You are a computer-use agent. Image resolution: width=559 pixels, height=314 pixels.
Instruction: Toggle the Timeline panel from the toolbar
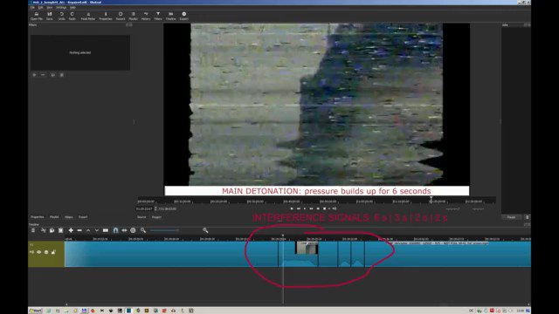171,16
